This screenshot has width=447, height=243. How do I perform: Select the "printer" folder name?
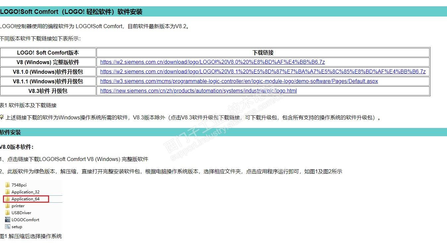[18, 206]
